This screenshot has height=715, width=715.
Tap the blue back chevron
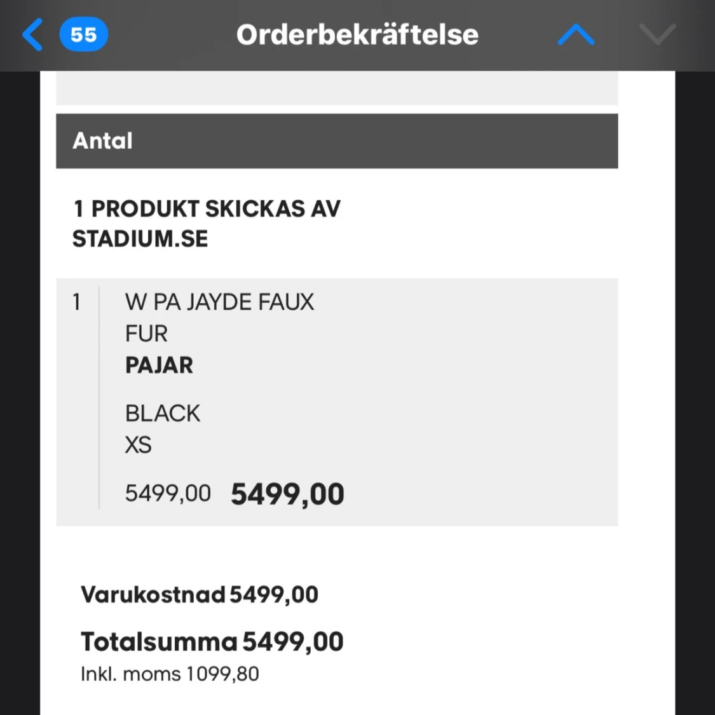click(33, 34)
